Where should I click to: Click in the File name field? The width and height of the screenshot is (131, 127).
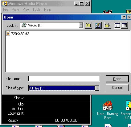click(x=64, y=79)
